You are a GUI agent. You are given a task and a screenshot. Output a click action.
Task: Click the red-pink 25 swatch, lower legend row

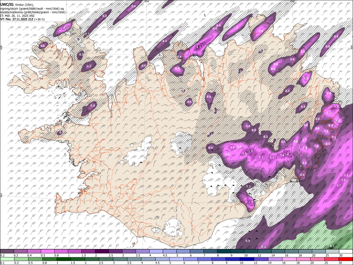pyautogui.click(x=332, y=259)
